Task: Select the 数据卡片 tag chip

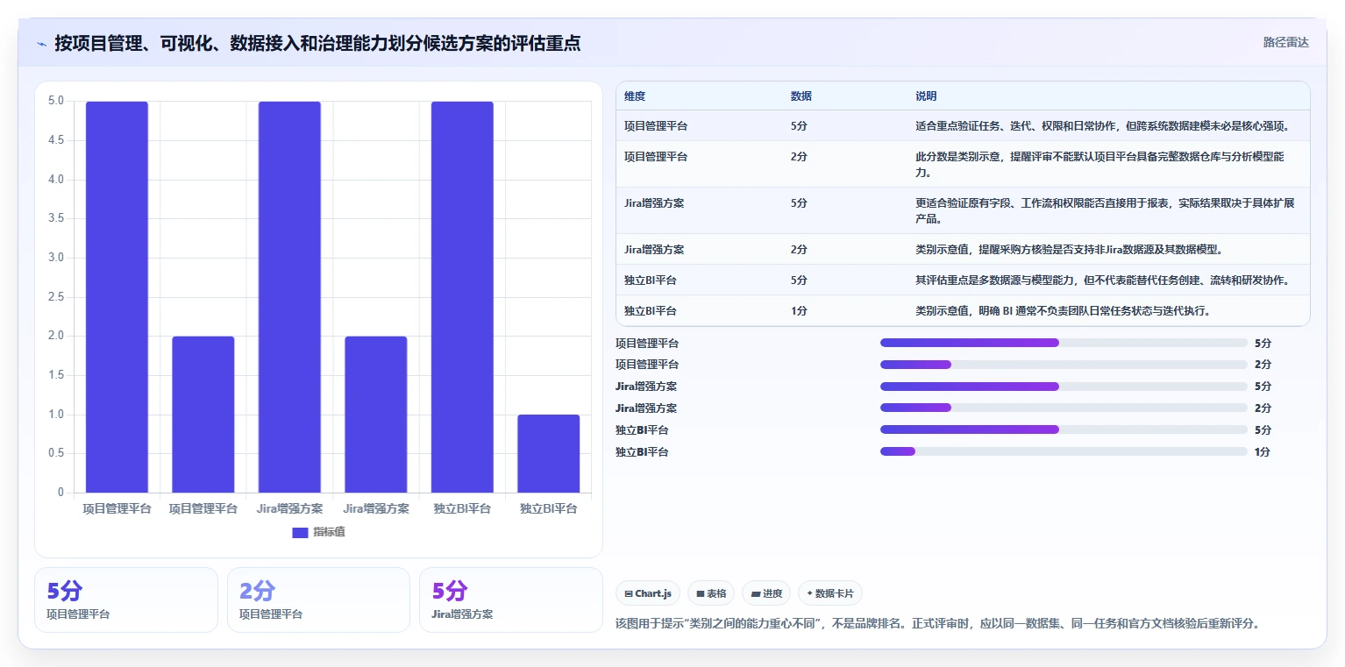Action: [x=830, y=593]
